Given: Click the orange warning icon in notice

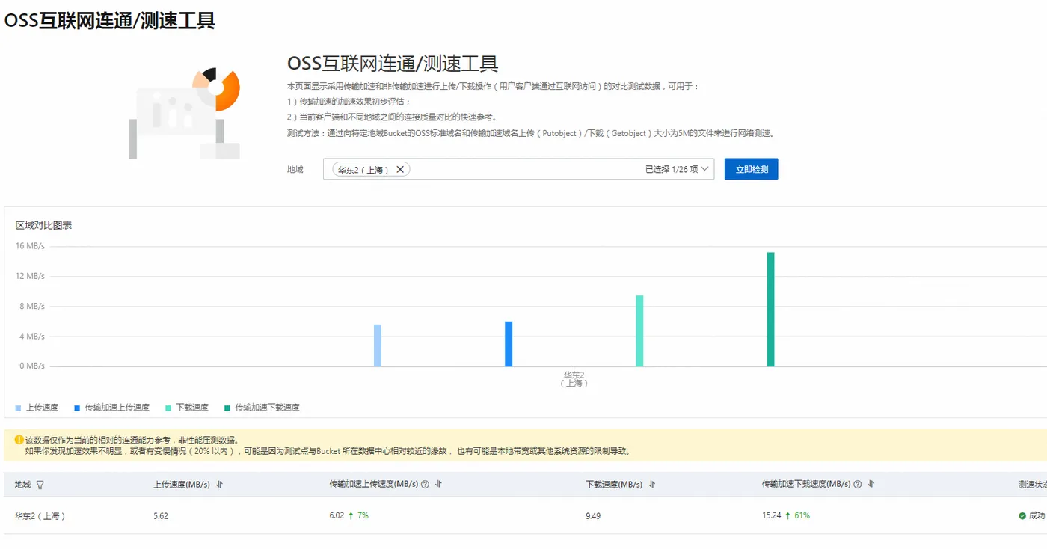Looking at the screenshot, I should pyautogui.click(x=19, y=440).
